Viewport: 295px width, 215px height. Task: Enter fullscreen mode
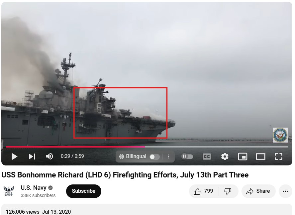pyautogui.click(x=278, y=157)
